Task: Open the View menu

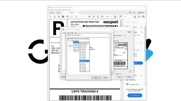Action: [56, 10]
